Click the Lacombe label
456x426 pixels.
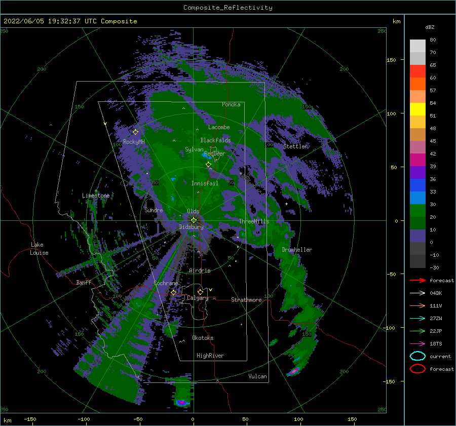pos(219,127)
